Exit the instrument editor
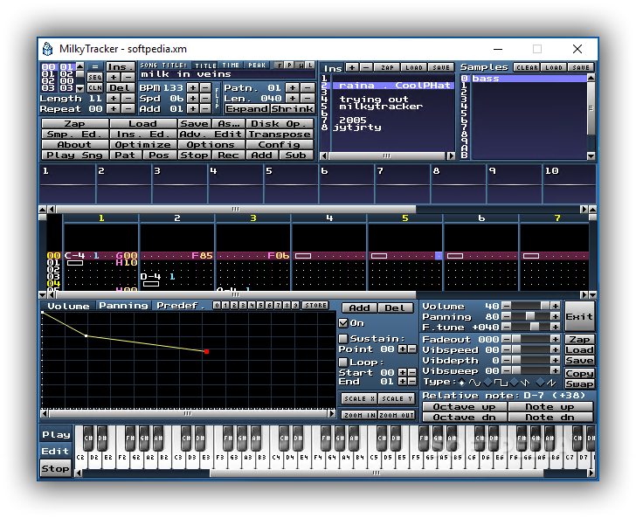The width and height of the screenshot is (636, 518). [579, 316]
